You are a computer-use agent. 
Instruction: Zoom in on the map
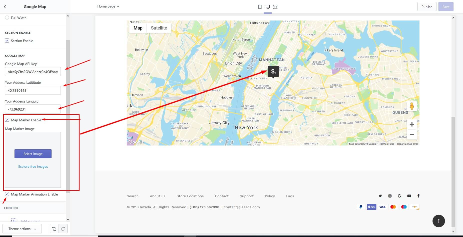412,124
